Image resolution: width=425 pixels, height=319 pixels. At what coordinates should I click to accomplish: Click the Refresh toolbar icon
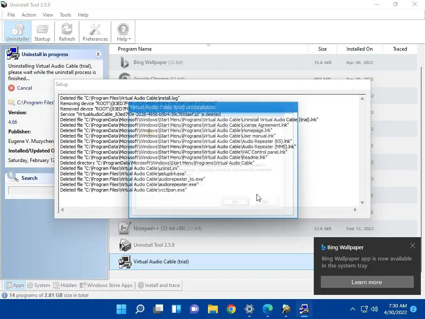click(x=67, y=32)
